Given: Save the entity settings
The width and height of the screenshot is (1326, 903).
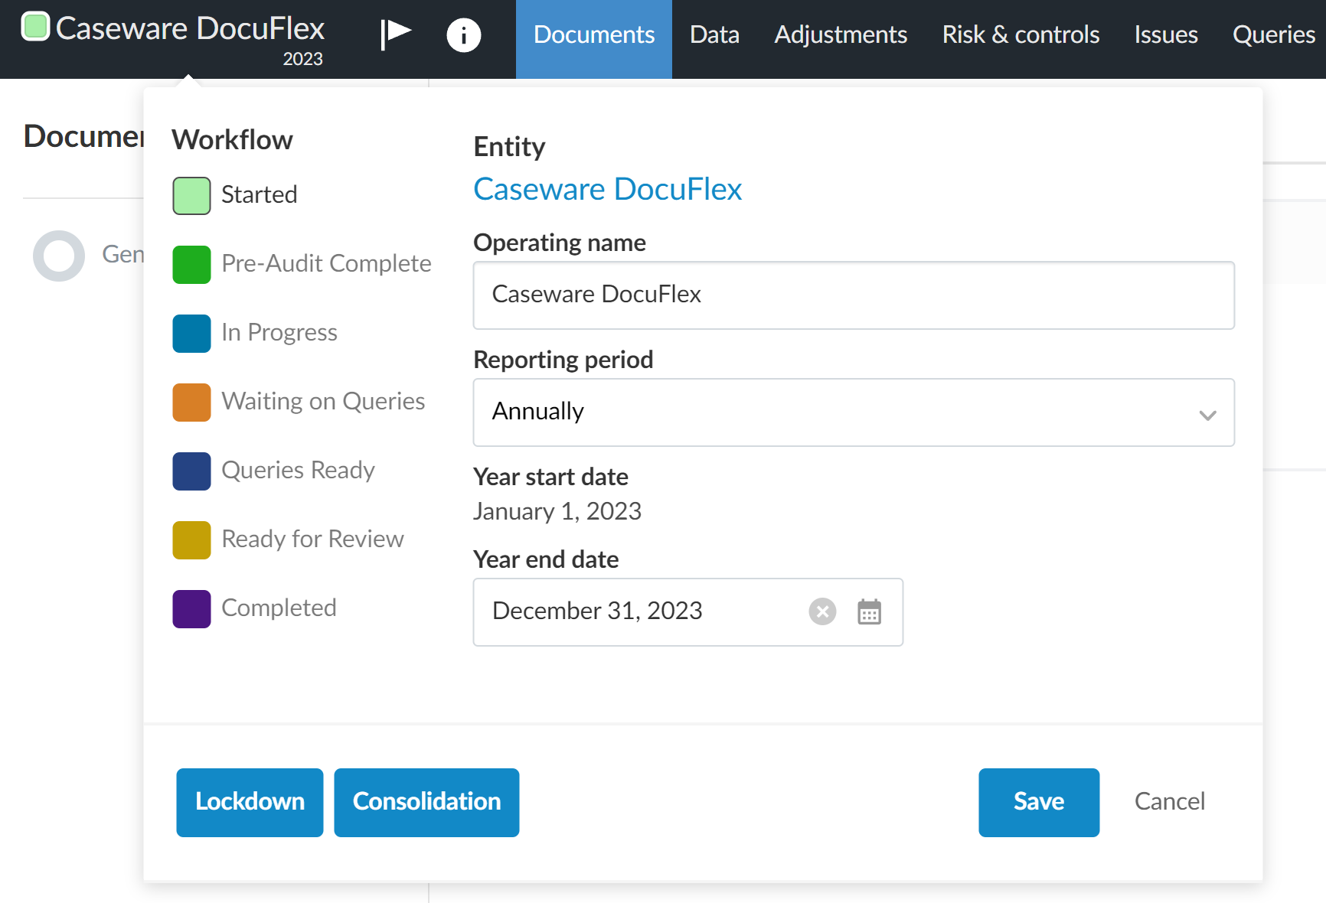Looking at the screenshot, I should [1038, 802].
